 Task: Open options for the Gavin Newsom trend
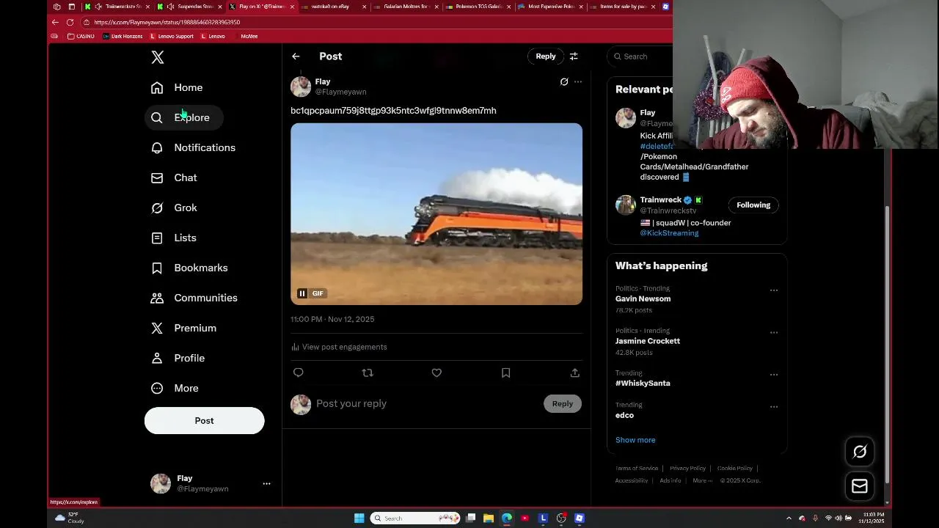773,290
